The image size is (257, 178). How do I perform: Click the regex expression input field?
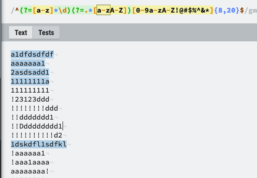pos(134,10)
